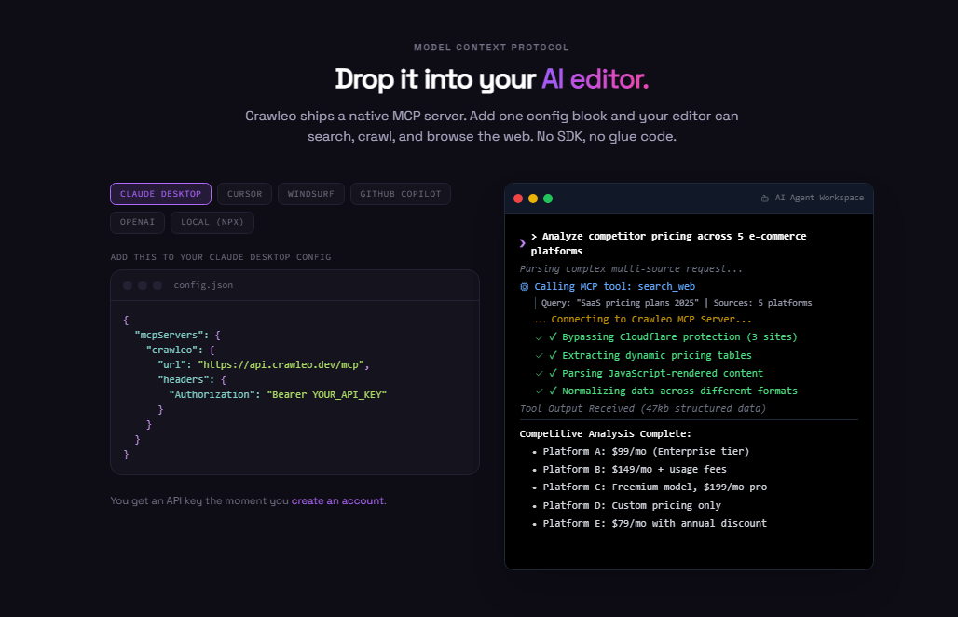Select the Claude Desktop tab
This screenshot has height=617, width=958.
click(x=160, y=194)
